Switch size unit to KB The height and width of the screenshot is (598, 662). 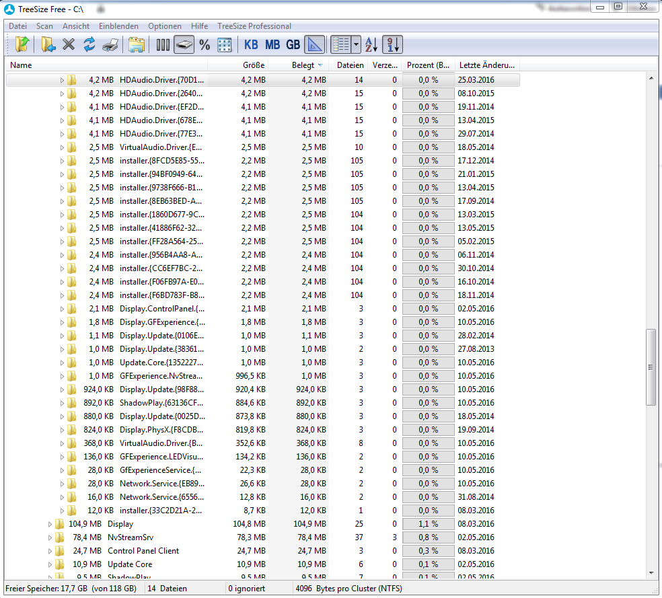(251, 44)
